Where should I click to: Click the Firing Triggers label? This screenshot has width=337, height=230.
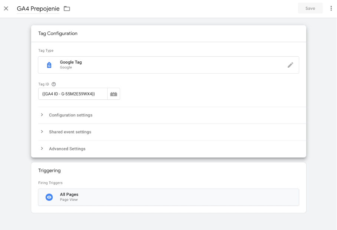tap(50, 183)
